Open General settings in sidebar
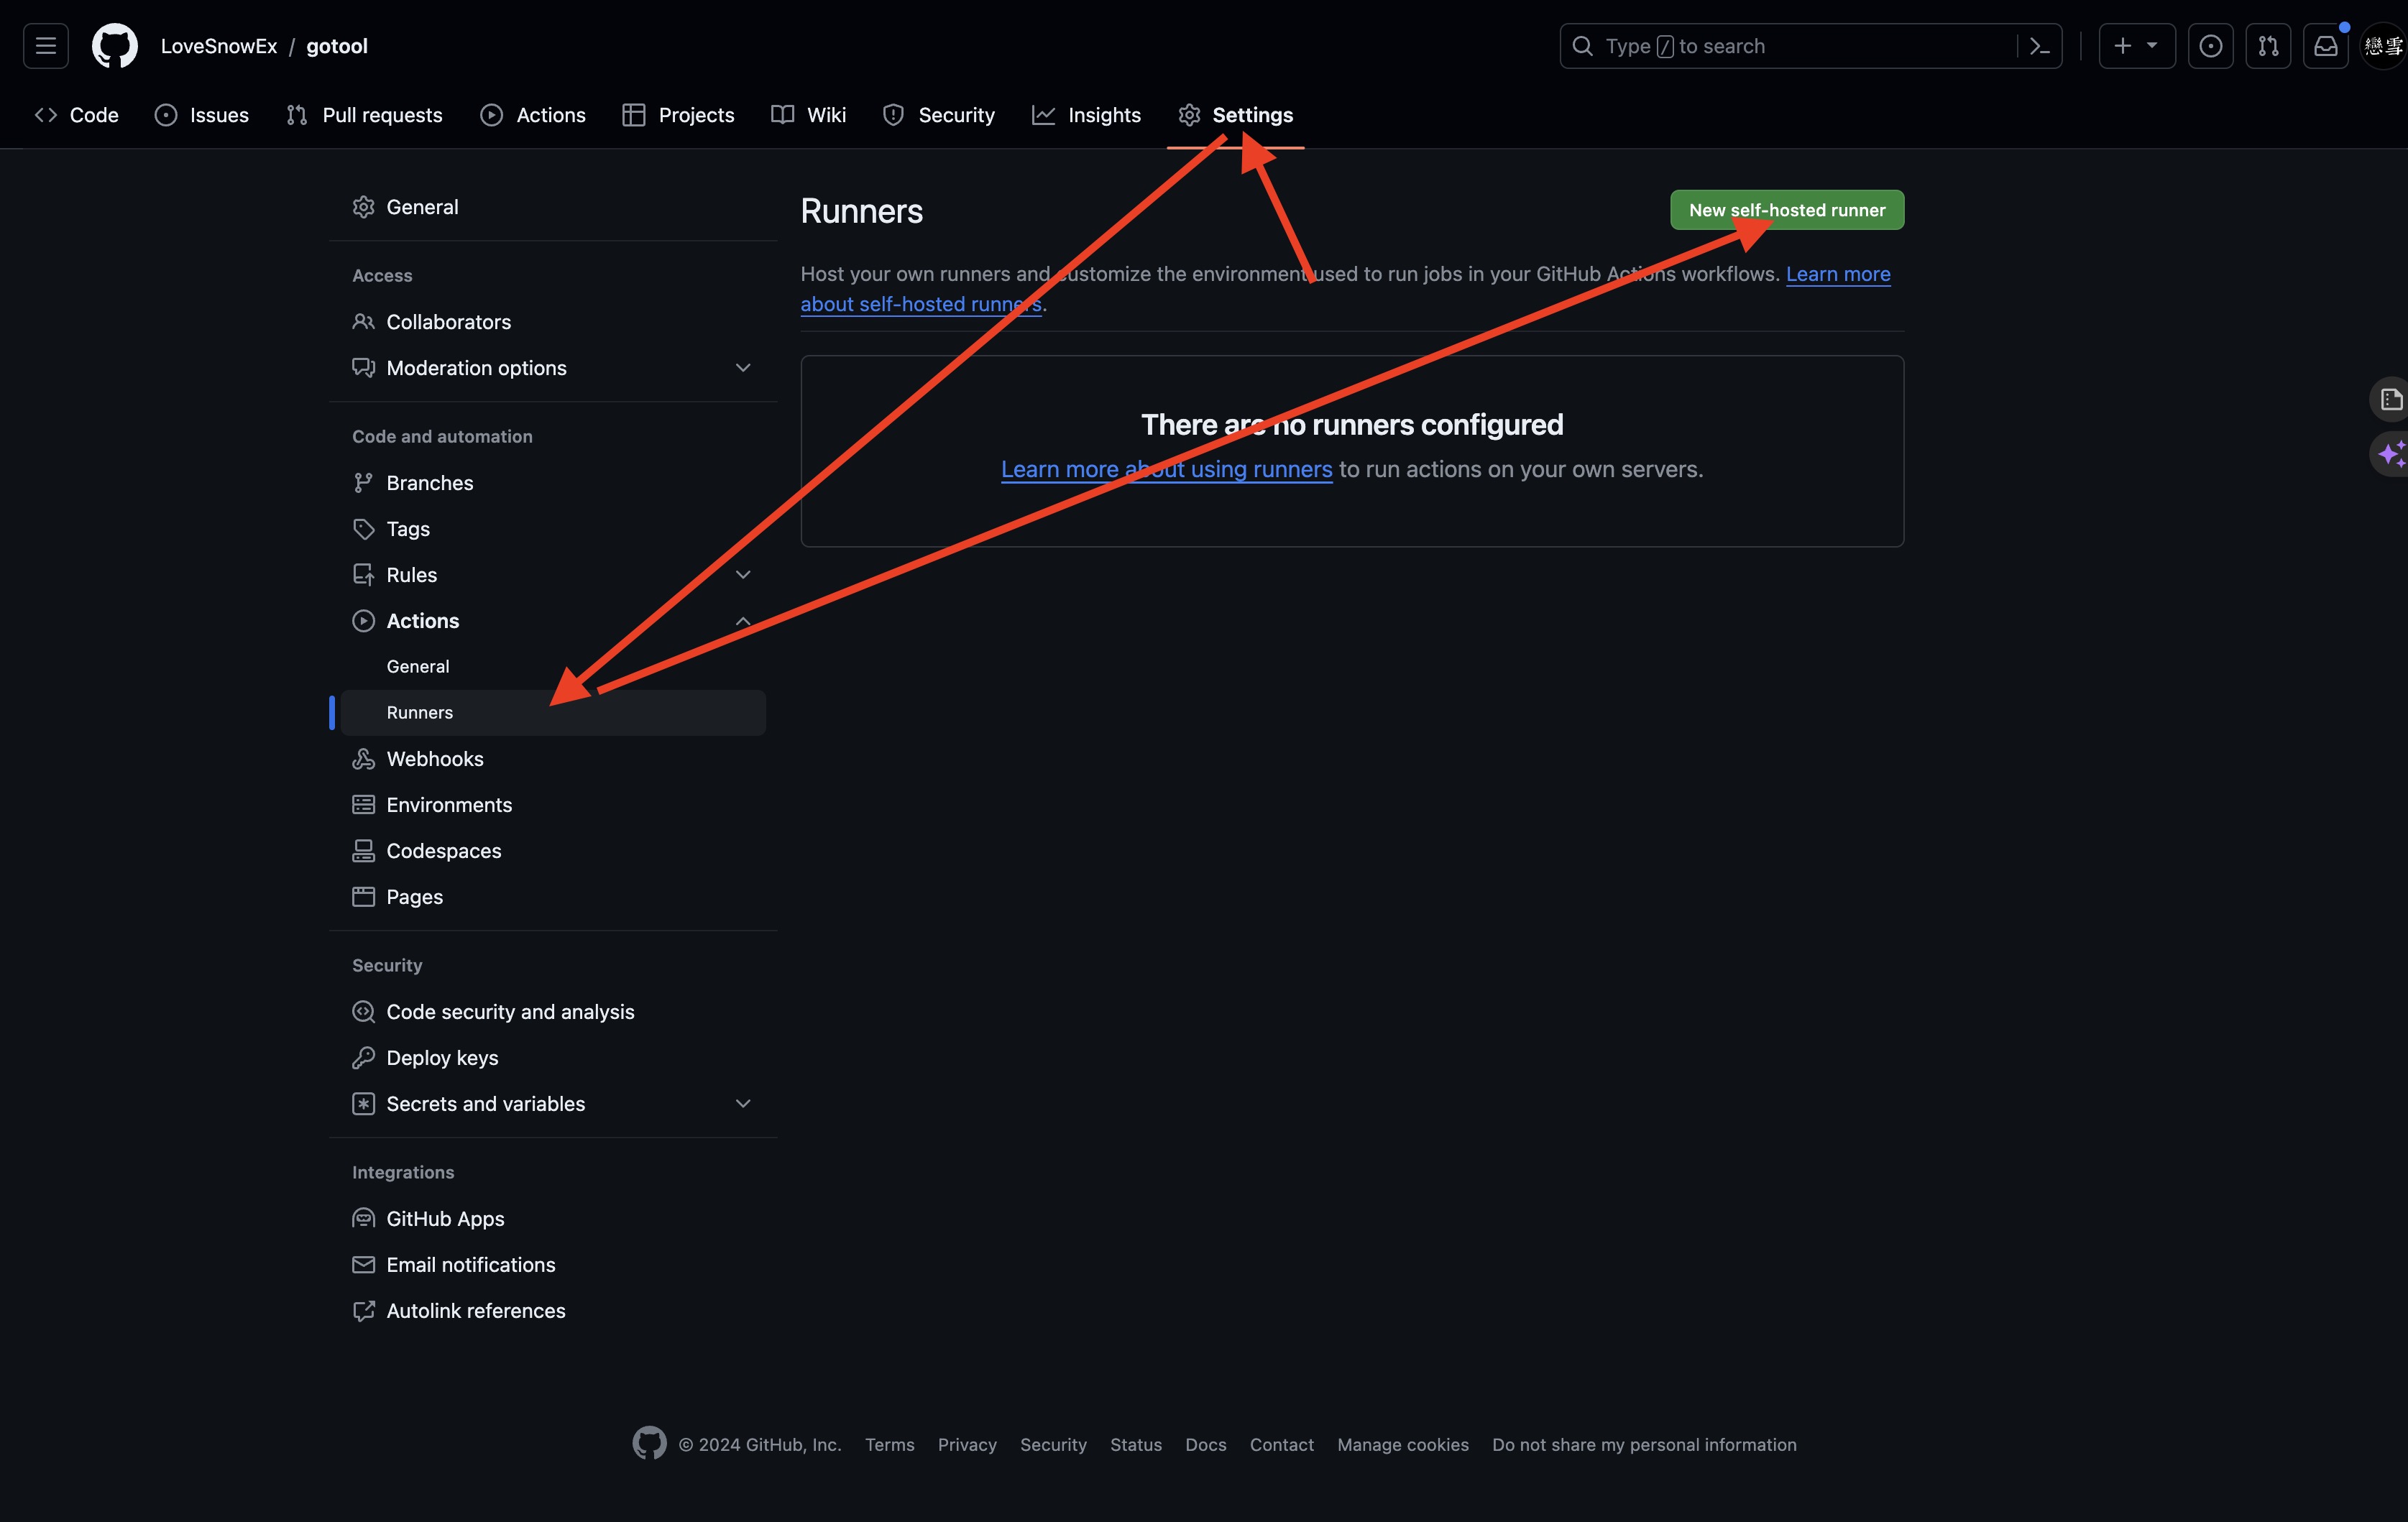 [x=553, y=207]
